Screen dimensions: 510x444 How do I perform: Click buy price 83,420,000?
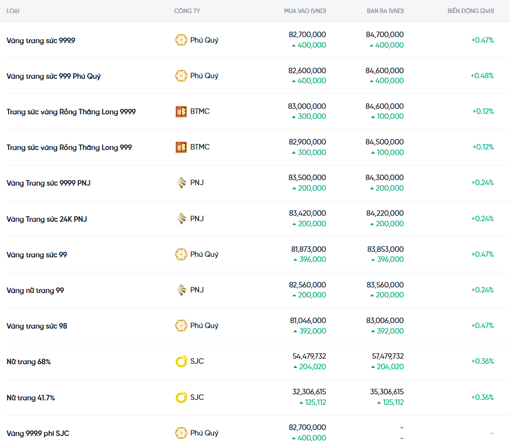[307, 213]
